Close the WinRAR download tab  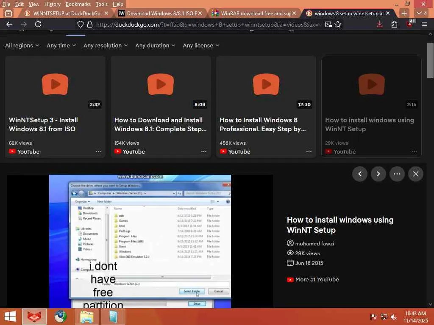(294, 13)
